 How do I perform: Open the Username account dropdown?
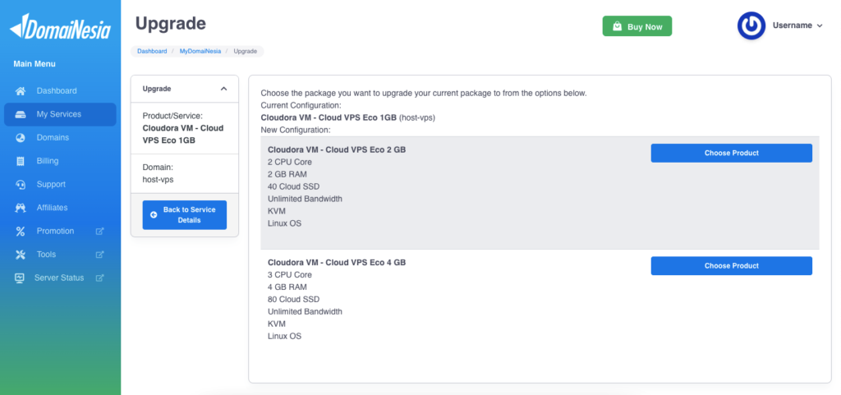[x=797, y=25]
